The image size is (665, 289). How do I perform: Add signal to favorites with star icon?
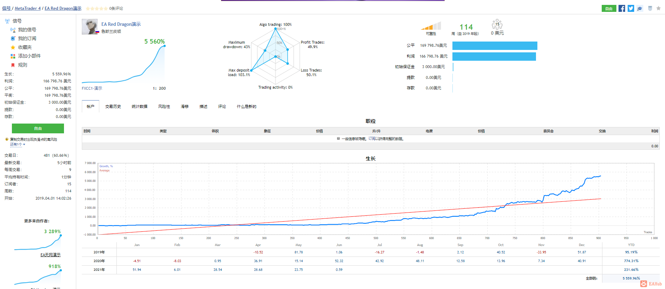658,8
